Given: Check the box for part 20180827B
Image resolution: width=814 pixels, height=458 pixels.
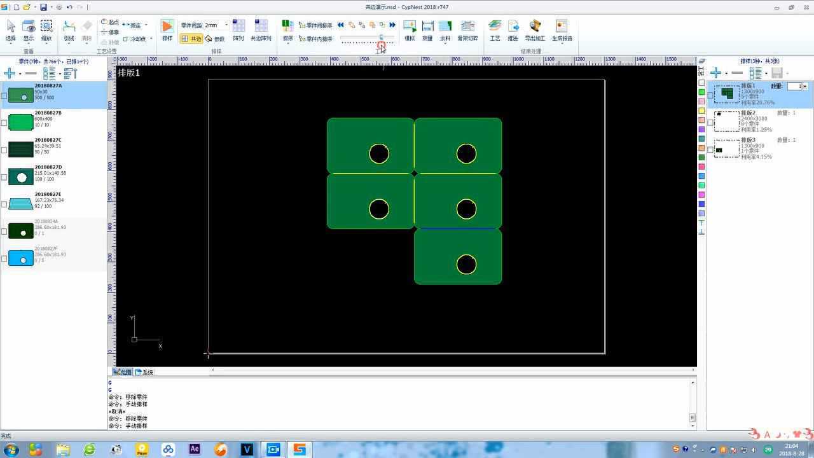Looking at the screenshot, I should (x=4, y=123).
